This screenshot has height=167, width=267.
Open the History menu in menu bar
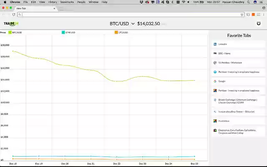(53, 2)
